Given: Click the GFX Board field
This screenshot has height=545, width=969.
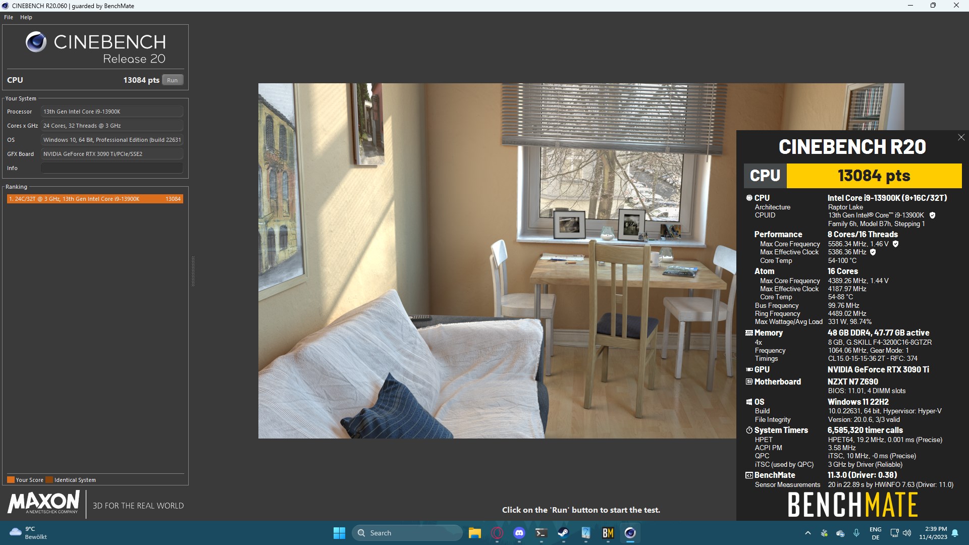Looking at the screenshot, I should point(112,154).
